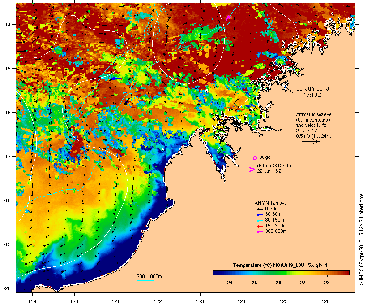
Task: Click the 150-300m depth label
Action: coord(276,226)
